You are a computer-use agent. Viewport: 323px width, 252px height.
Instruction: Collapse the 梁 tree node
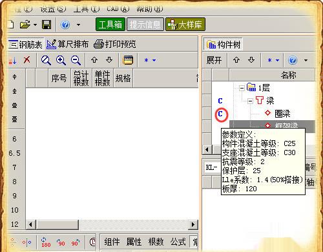pyautogui.click(x=250, y=101)
